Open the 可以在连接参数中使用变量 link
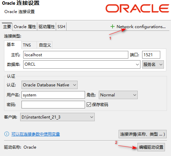Screen dimensions: 171x156 pos(36,134)
